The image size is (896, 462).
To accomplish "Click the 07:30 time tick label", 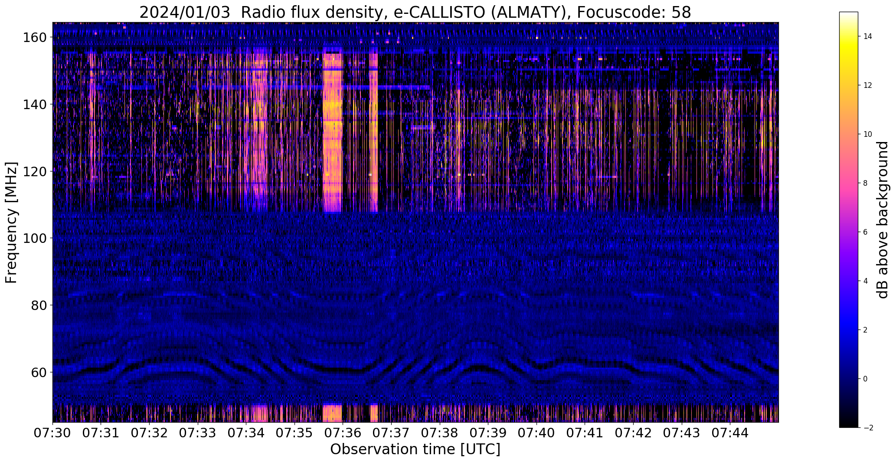I will pos(52,433).
